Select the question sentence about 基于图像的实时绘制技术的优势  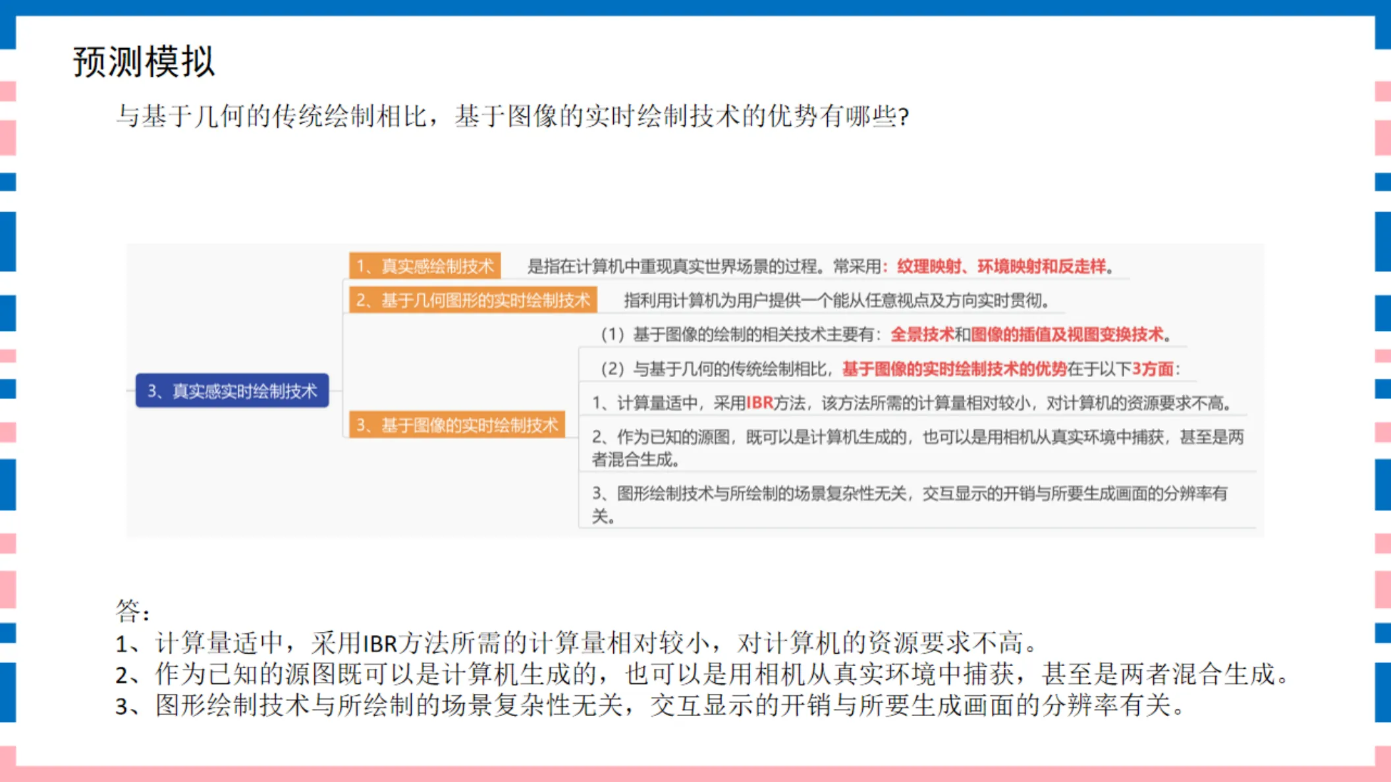[x=512, y=117]
